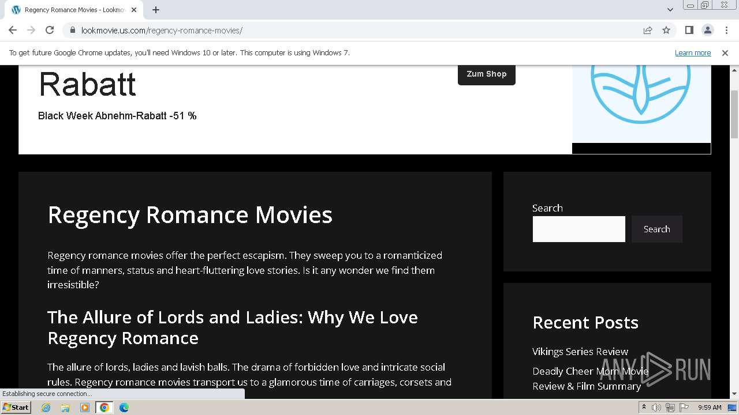This screenshot has width=739, height=415.
Task: Open the volume speaker tray icon
Action: click(656, 408)
